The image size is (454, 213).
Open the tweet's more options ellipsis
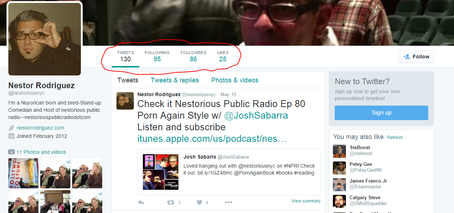tap(228, 202)
